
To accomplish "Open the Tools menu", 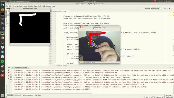I will [x=39, y=6].
